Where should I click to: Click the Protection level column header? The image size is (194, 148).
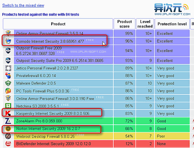[x=172, y=24]
